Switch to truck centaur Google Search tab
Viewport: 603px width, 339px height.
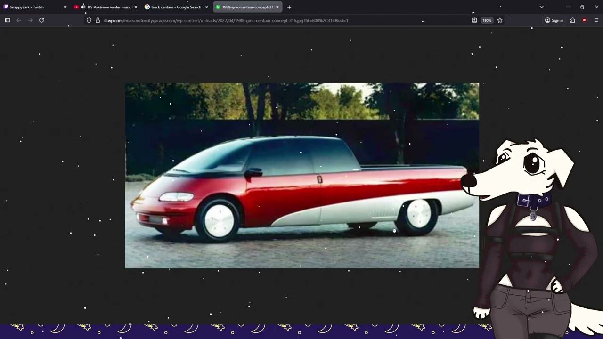[176, 7]
